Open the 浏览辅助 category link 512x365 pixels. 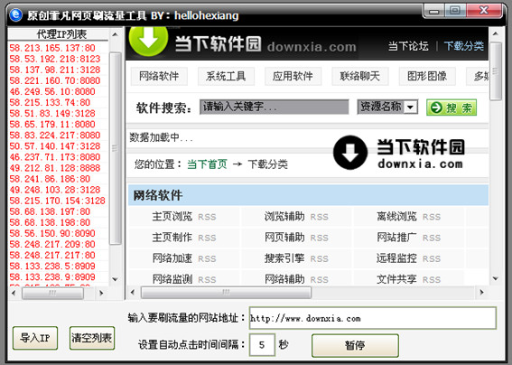coord(284,216)
